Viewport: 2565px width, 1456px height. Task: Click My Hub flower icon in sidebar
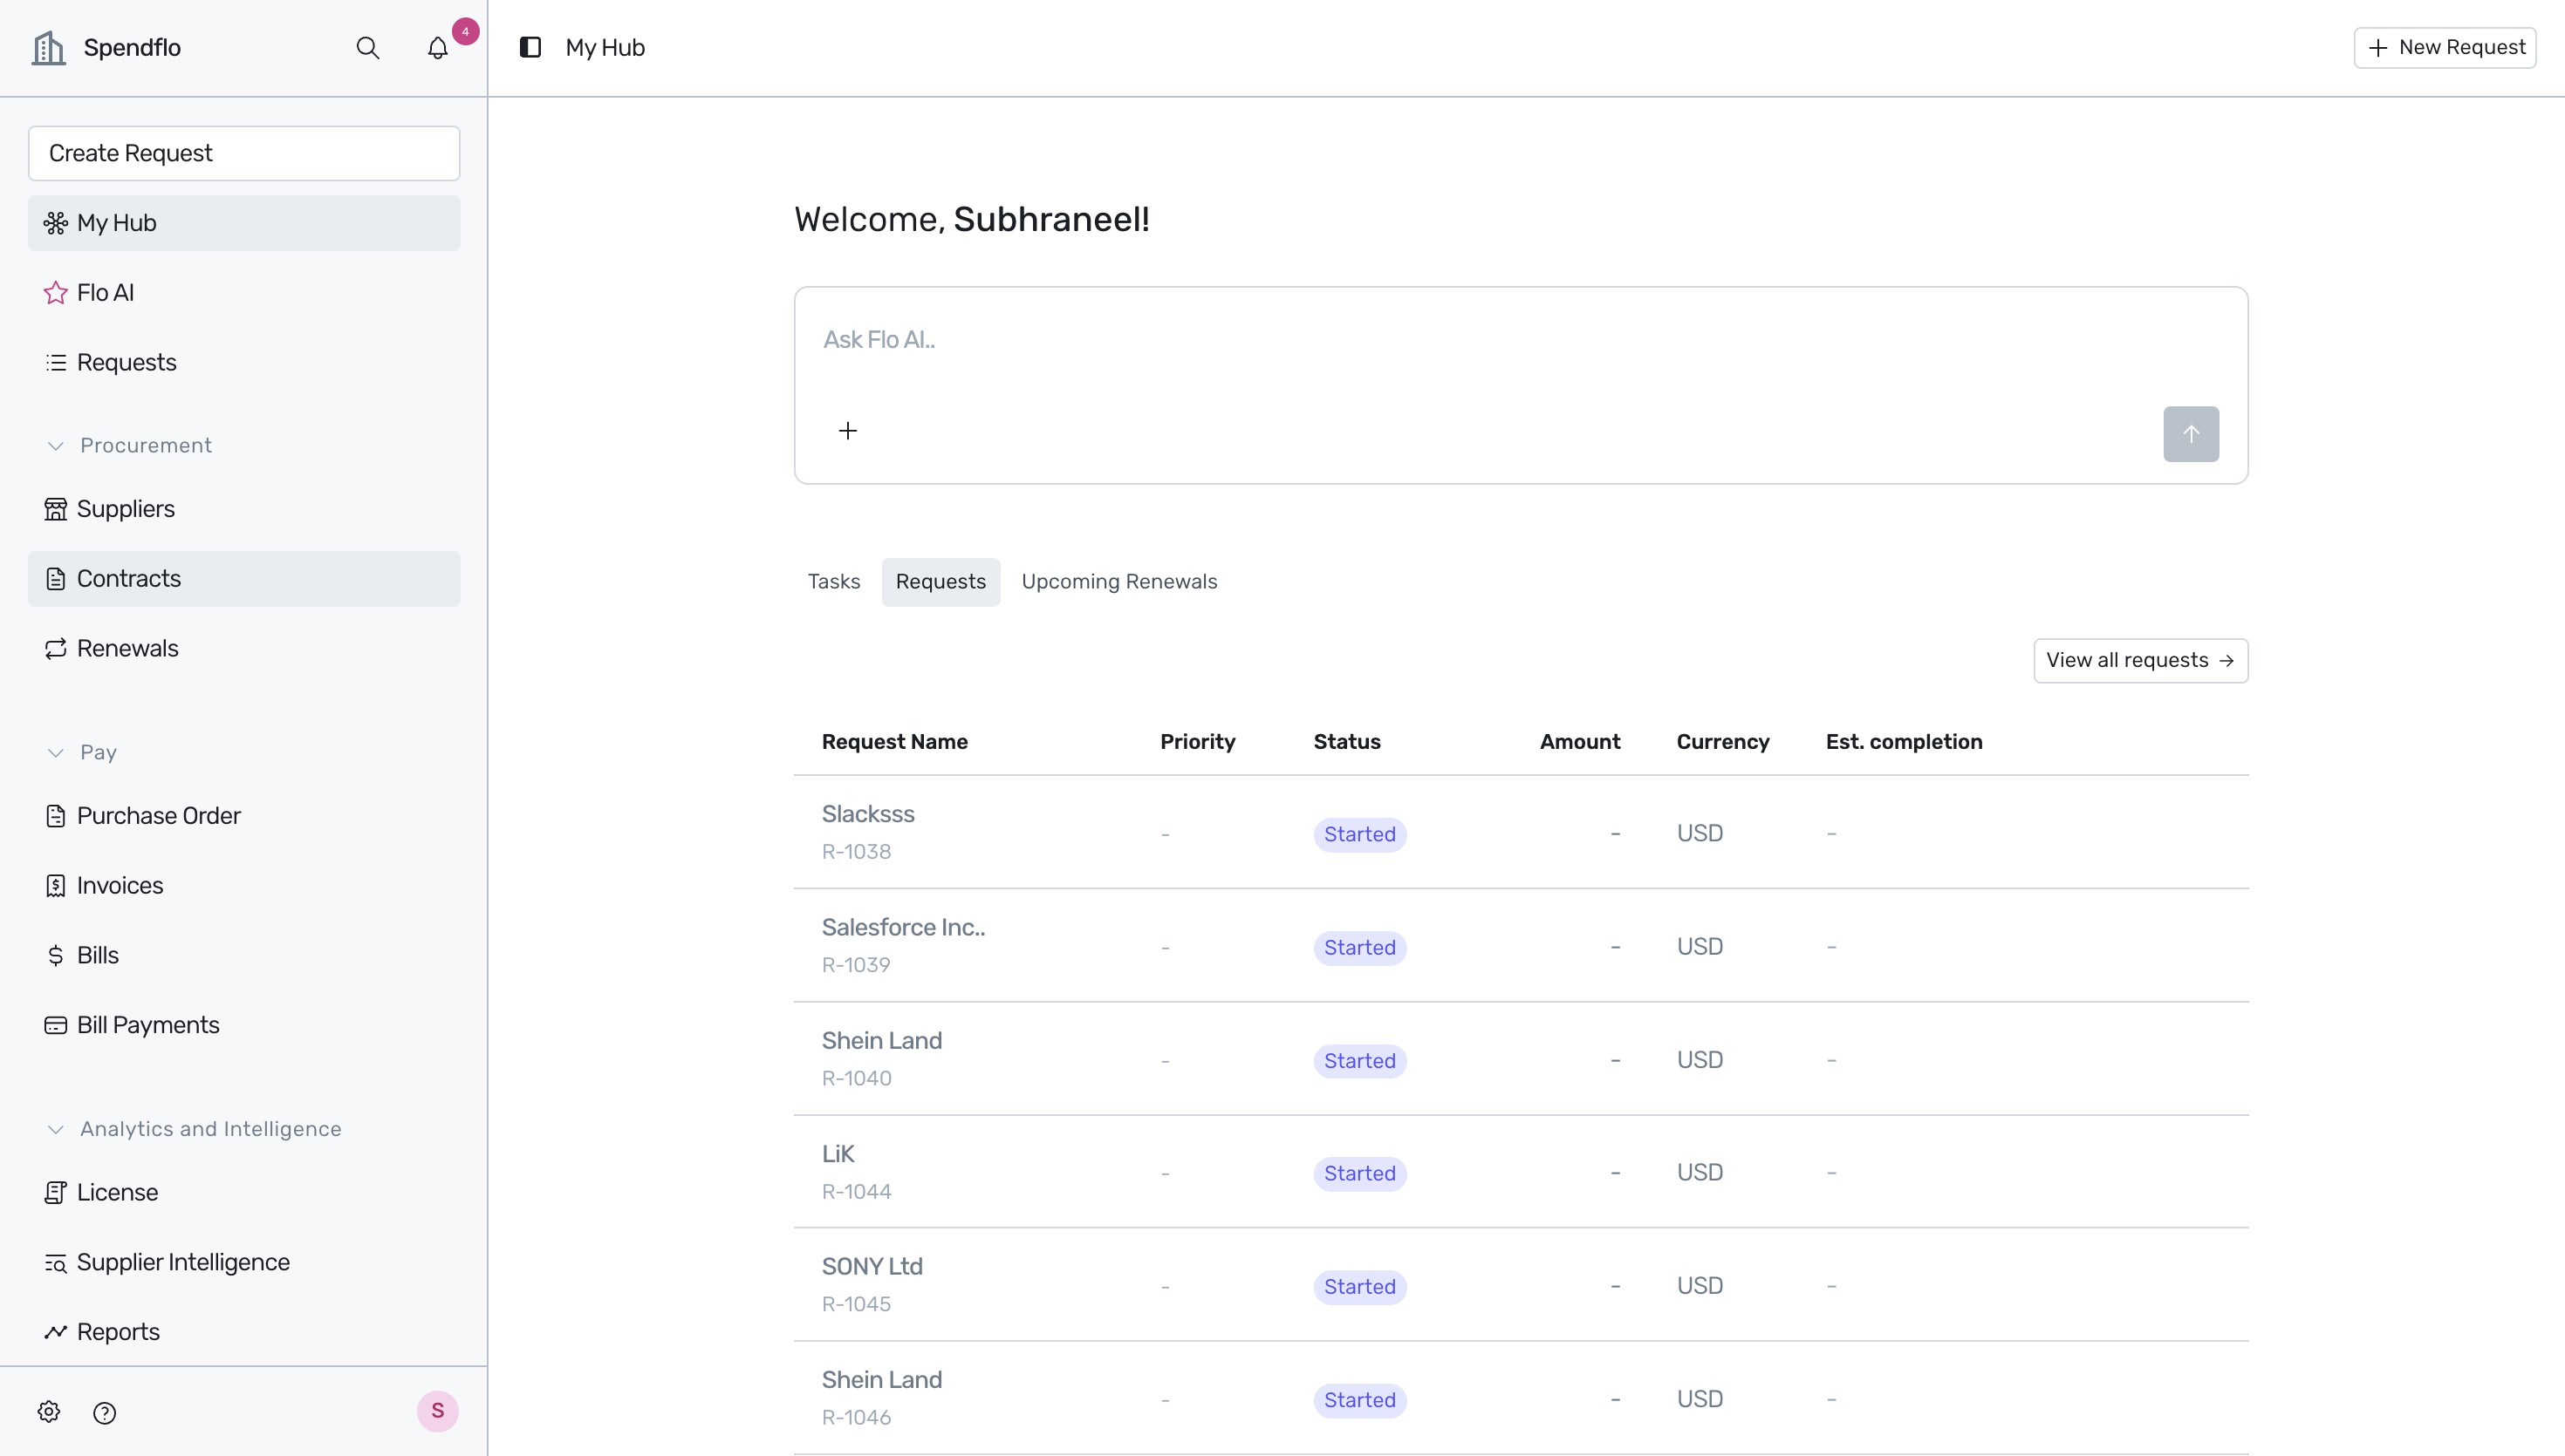click(56, 223)
